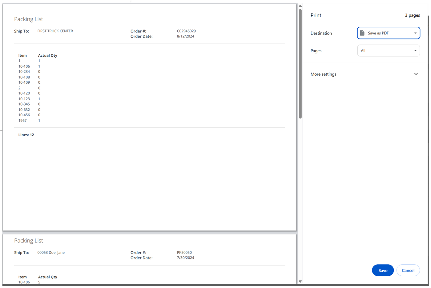Image resolution: width=431 pixels, height=288 pixels.
Task: Click item 10-234 in the first list
Action: tap(24, 72)
